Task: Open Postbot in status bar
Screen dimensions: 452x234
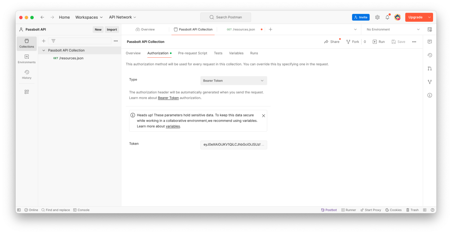Action: click(x=329, y=210)
